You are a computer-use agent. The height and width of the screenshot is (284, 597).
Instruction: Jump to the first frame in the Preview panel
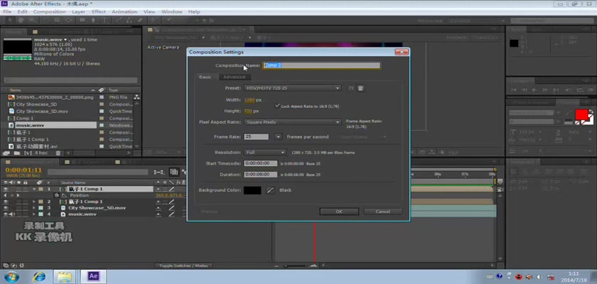point(514,89)
